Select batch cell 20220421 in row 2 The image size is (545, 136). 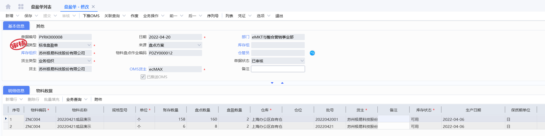[330, 126]
